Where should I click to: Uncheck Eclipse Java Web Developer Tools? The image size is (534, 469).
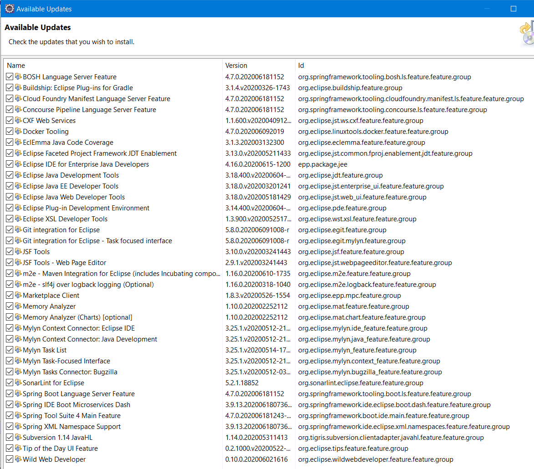click(x=10, y=197)
